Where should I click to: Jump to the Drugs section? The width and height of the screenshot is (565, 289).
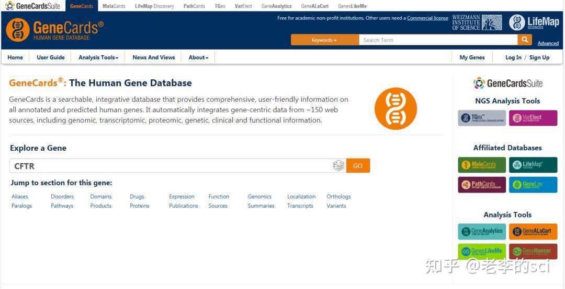point(137,196)
